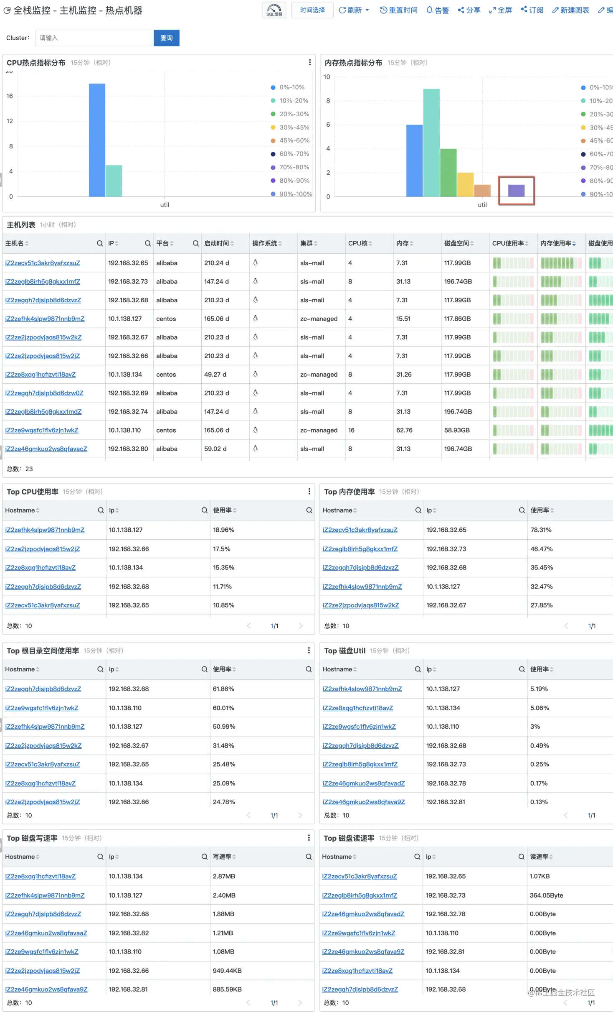The image size is (613, 1015).
Task: Toggle 0%-10% legend in memory chart
Action: click(597, 87)
